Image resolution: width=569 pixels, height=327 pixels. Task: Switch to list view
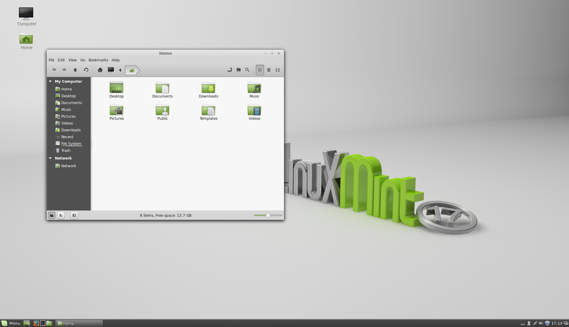269,70
